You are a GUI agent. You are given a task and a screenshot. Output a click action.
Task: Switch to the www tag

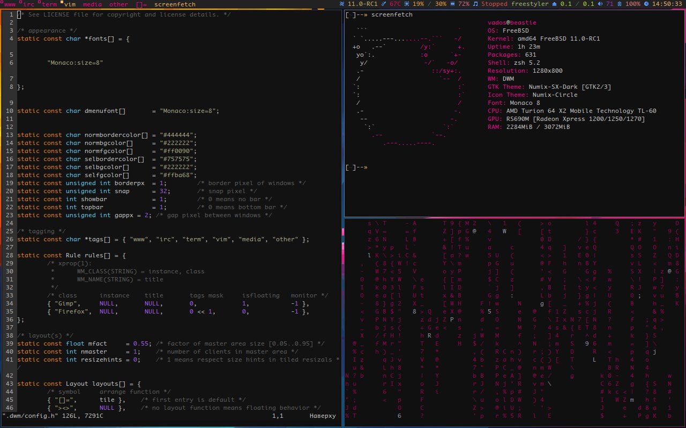(x=10, y=4)
